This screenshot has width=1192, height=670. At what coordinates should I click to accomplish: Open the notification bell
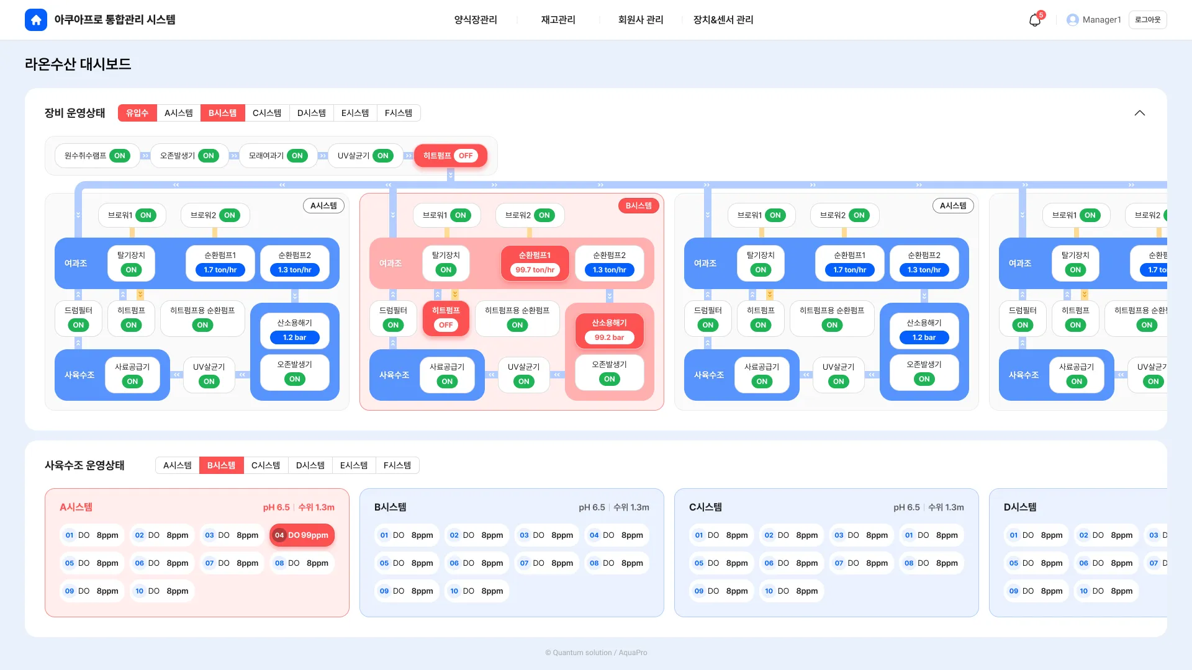pos(1034,20)
